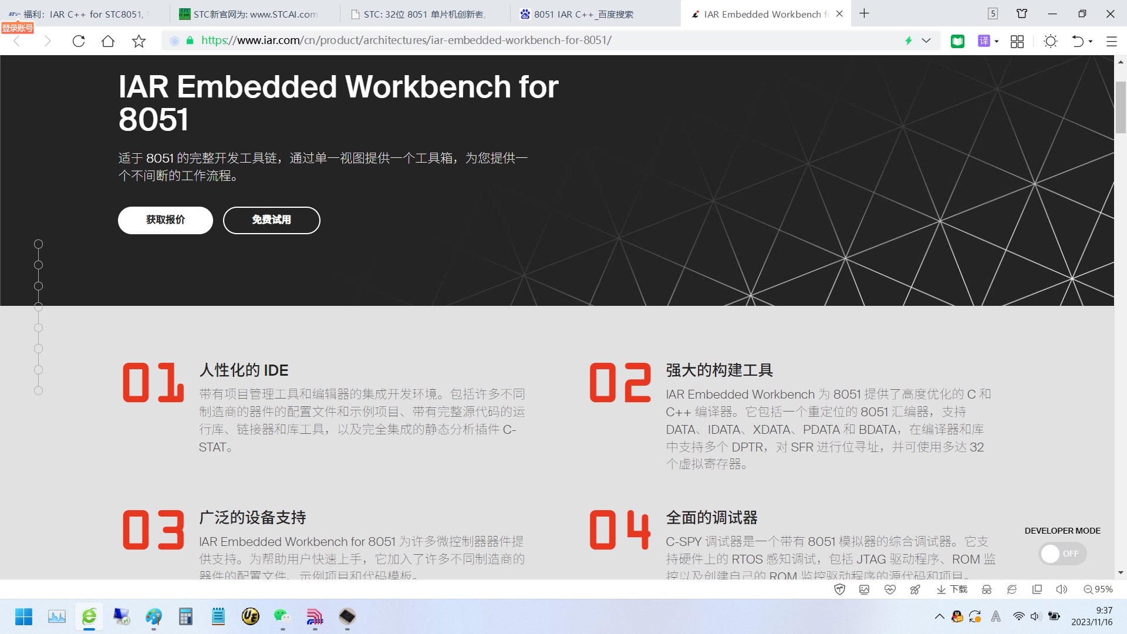Image resolution: width=1127 pixels, height=634 pixels.
Task: Open the Calculator taskbar icon
Action: tap(186, 616)
